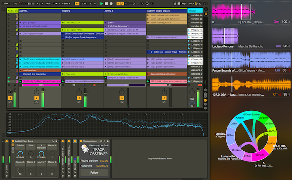Click the GainLo macro knob
Viewport: 292px width, 180px height.
point(20,154)
